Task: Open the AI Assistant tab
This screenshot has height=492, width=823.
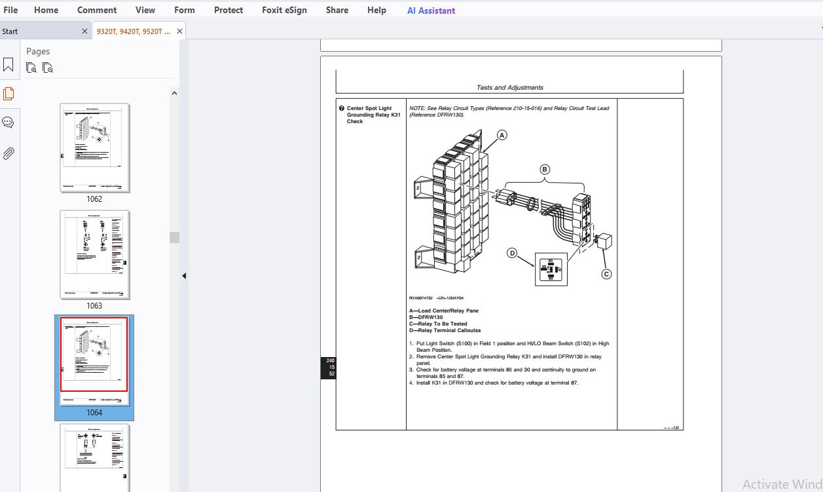Action: [431, 10]
